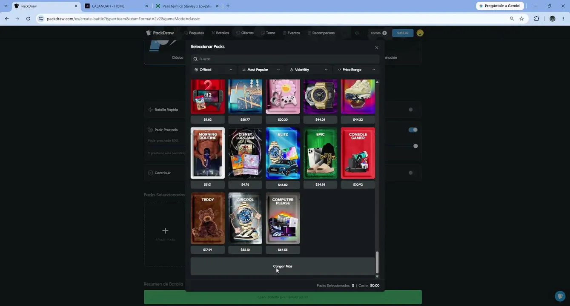Click the plus icon to add packs

(x=165, y=231)
